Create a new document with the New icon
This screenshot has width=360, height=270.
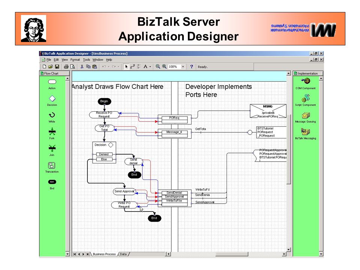coord(44,67)
